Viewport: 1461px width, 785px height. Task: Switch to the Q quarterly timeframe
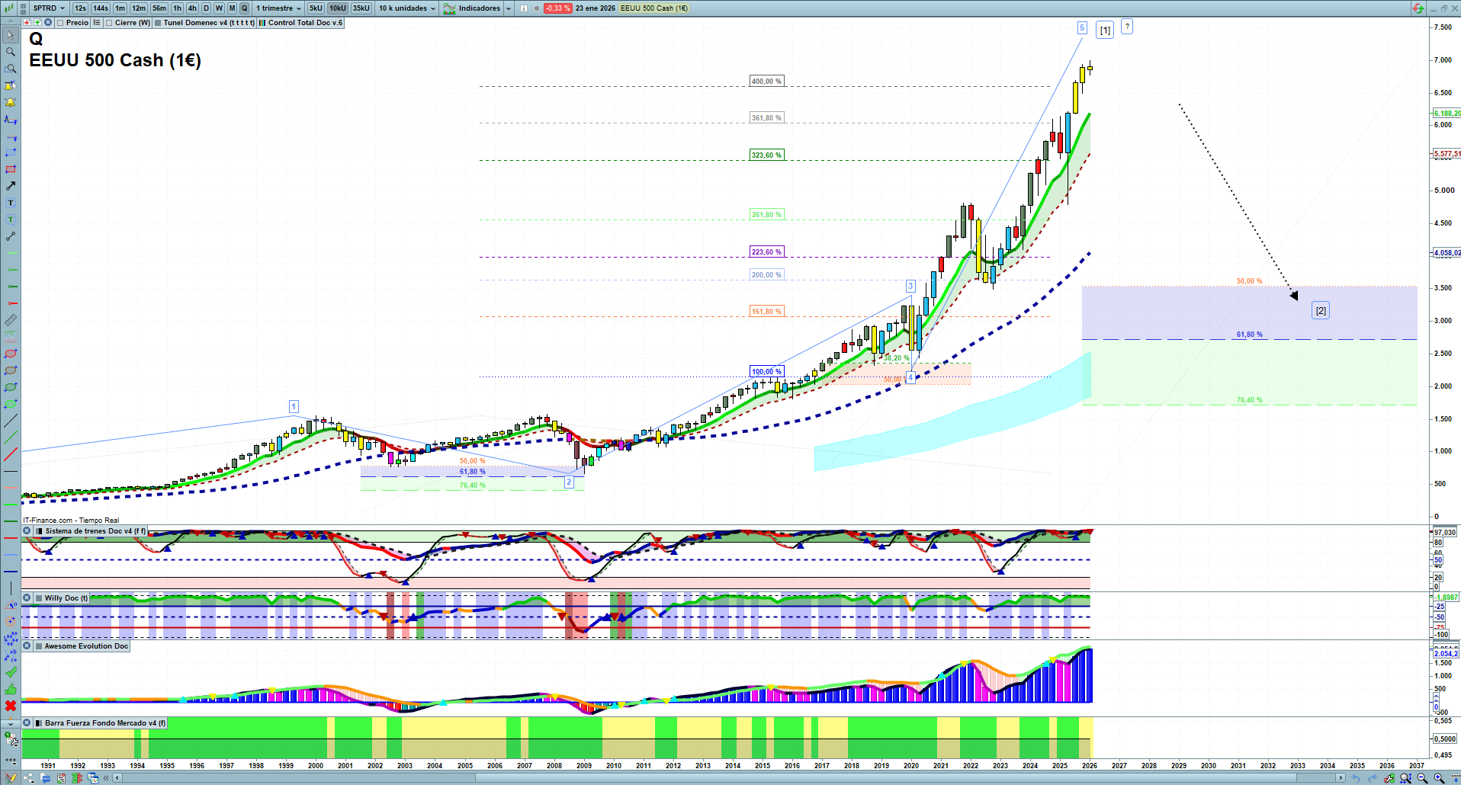click(245, 8)
